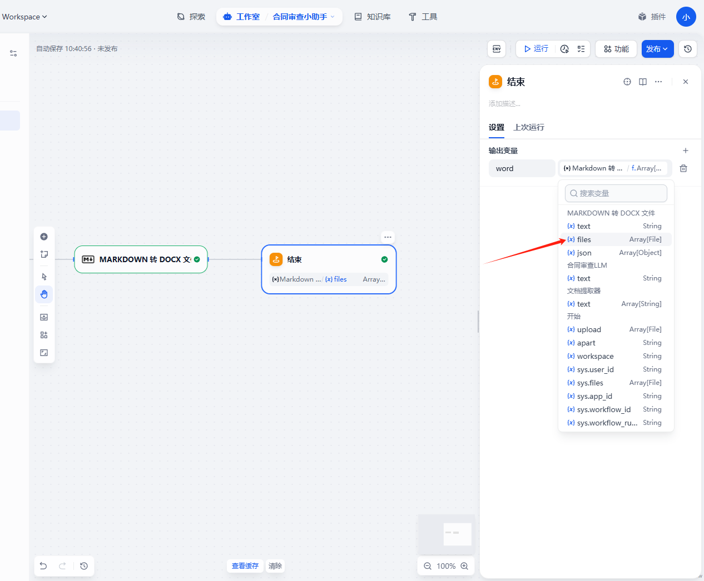Select text Array[String] under 文档提取器
Viewport: 704px width, 581px height.
[x=616, y=304]
